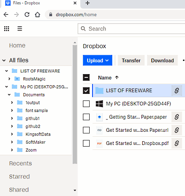Go to browser home page icon
The height and width of the screenshot is (196, 185).
click(37, 14)
